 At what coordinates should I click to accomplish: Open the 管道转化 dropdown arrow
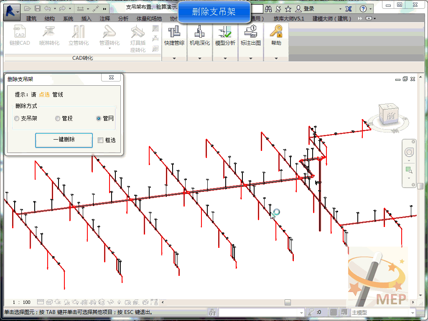[x=110, y=48]
